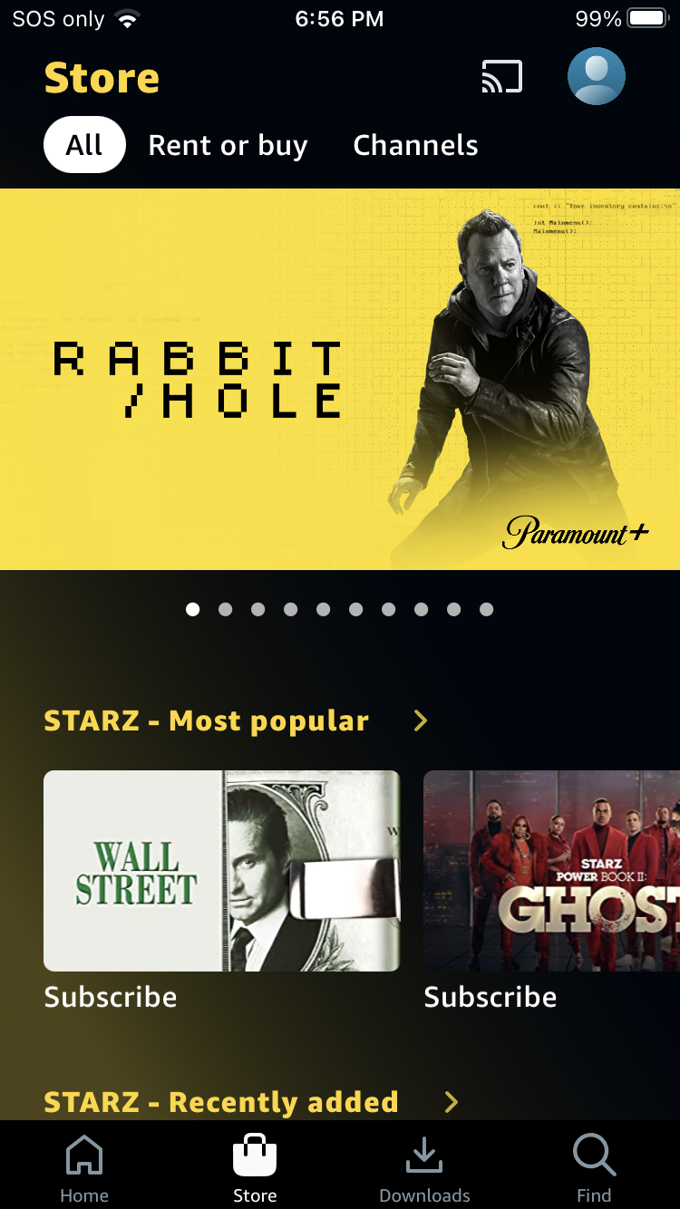The width and height of the screenshot is (680, 1209).
Task: Open the user profile avatar
Action: [x=597, y=76]
